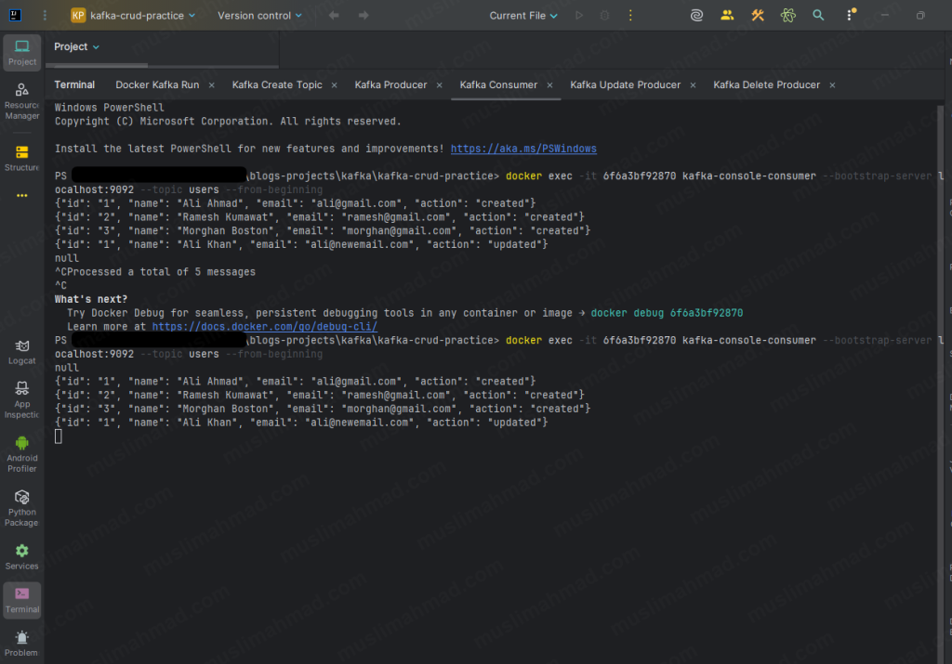Open build tools hammer icon
This screenshot has height=664, width=952.
coord(758,15)
